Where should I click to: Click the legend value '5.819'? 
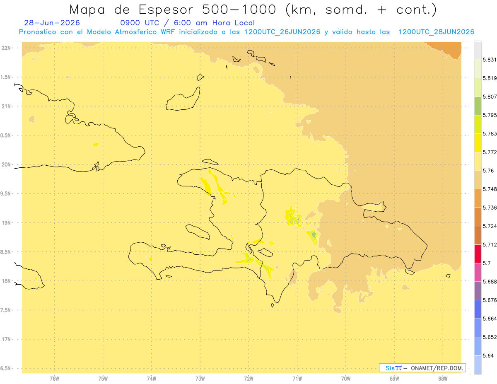pyautogui.click(x=490, y=78)
